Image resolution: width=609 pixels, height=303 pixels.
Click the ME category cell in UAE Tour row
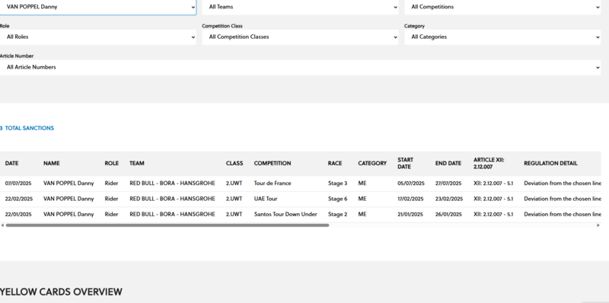point(362,199)
